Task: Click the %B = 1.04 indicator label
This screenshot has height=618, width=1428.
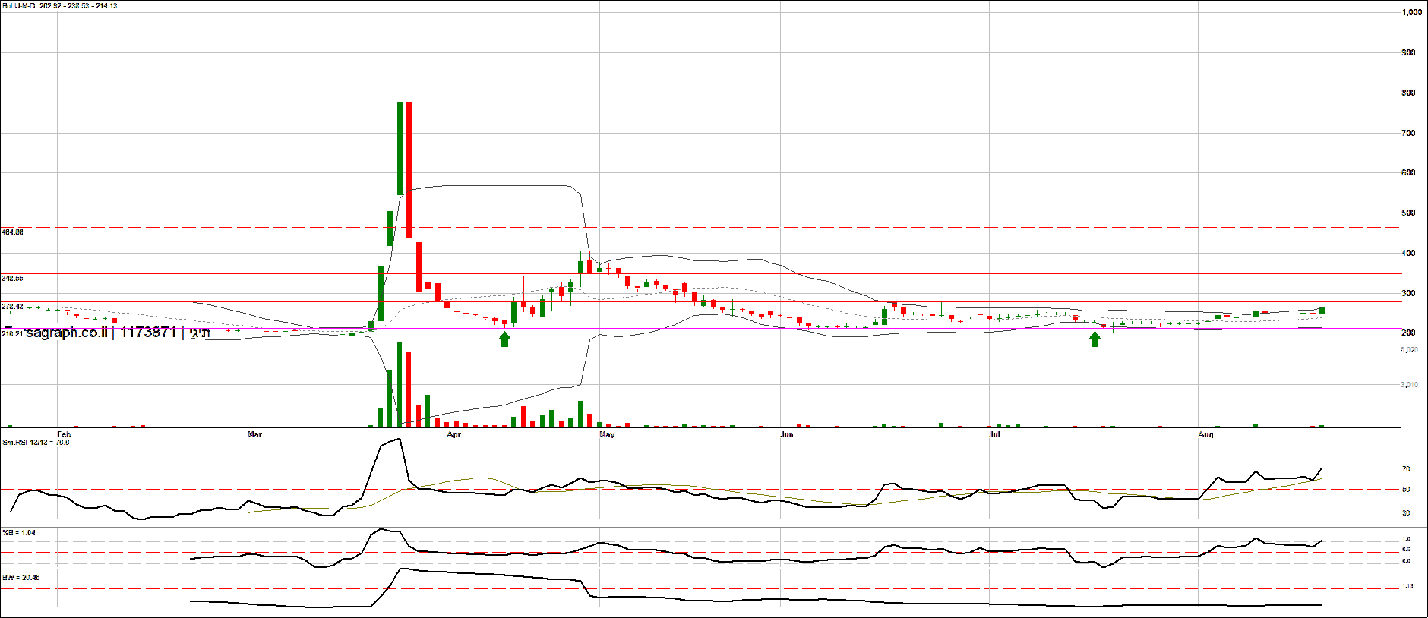Action: [19, 533]
